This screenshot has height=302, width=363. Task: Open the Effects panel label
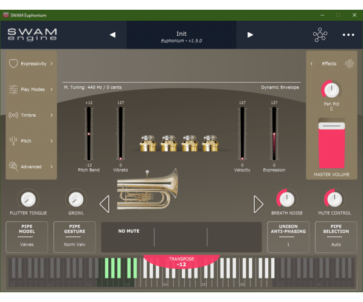point(329,63)
